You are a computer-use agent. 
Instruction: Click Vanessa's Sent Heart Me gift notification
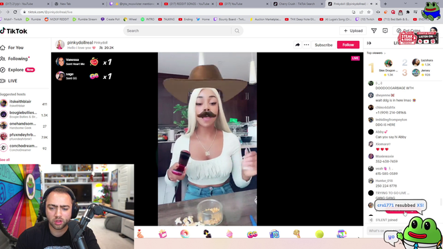coord(84,62)
